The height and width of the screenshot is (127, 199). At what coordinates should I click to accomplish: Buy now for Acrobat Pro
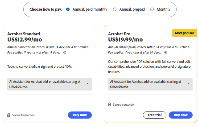coord(181,115)
